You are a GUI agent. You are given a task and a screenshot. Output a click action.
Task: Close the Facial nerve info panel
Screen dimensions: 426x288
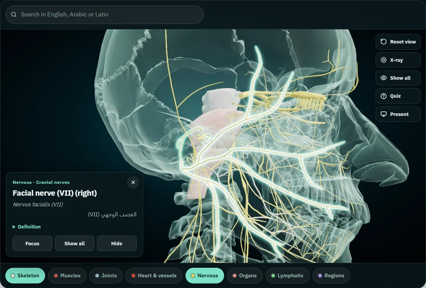133,182
